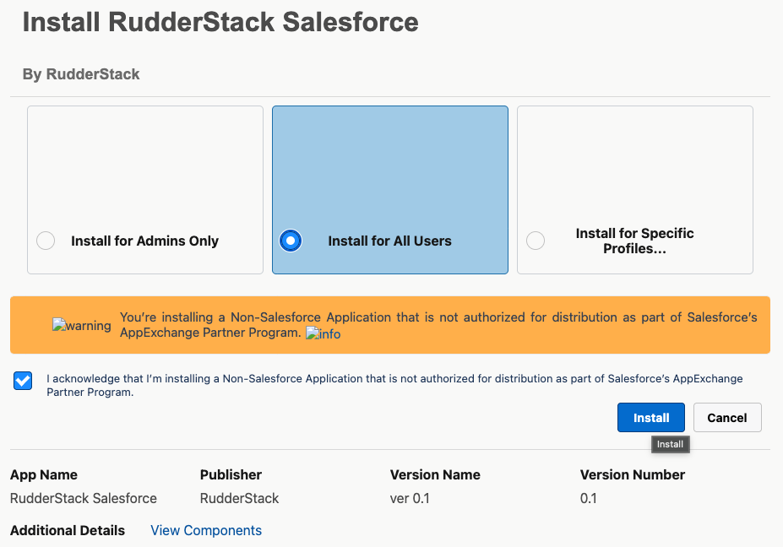
Task: Choose Install for Specific Profiles radio button
Action: click(536, 241)
